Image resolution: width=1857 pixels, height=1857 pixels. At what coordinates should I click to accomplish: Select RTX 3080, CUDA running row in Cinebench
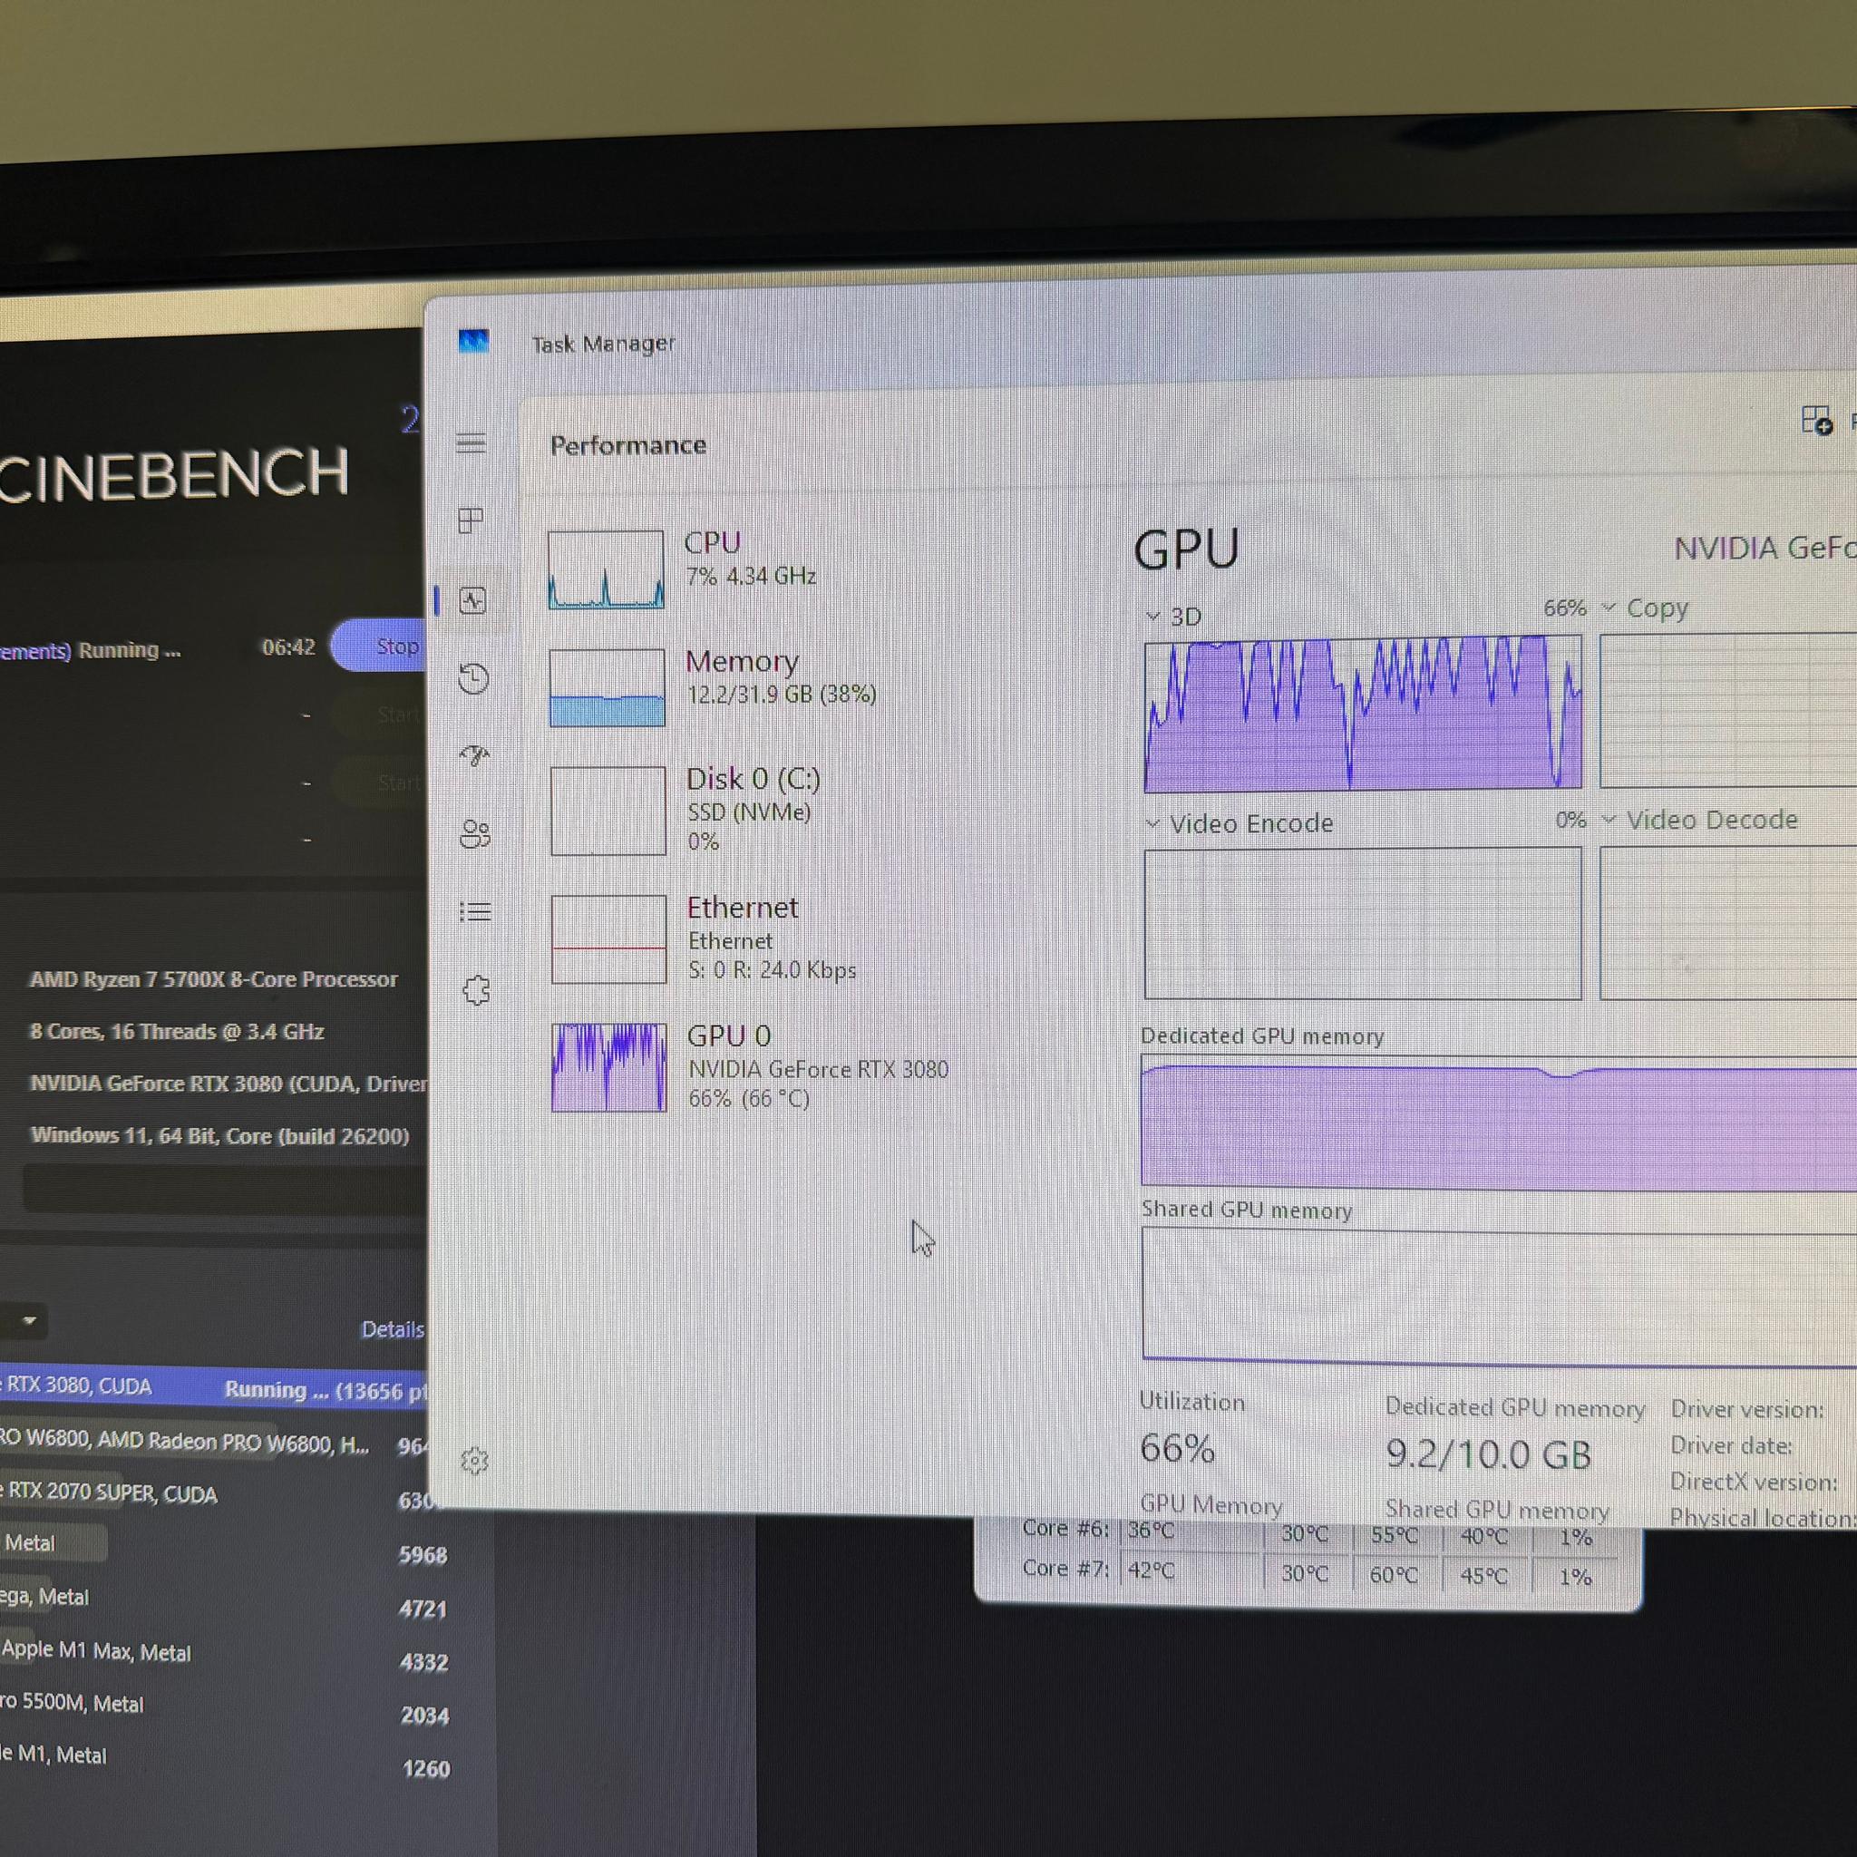coord(213,1388)
